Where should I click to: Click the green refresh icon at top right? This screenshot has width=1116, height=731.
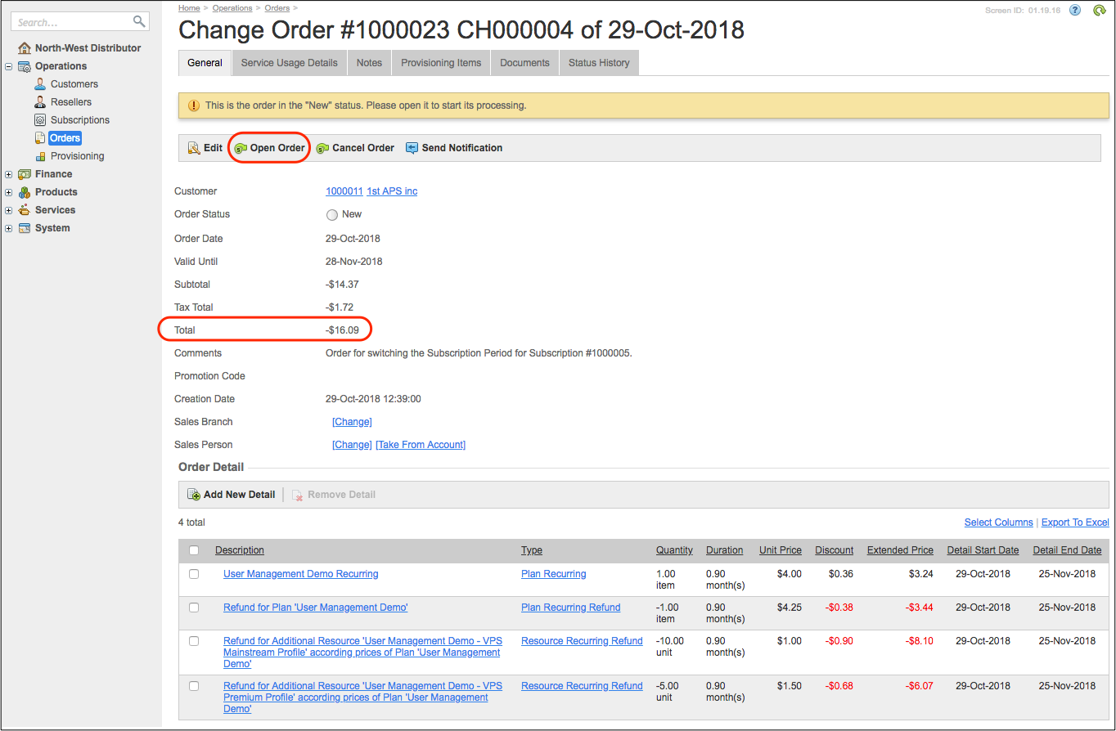1099,10
